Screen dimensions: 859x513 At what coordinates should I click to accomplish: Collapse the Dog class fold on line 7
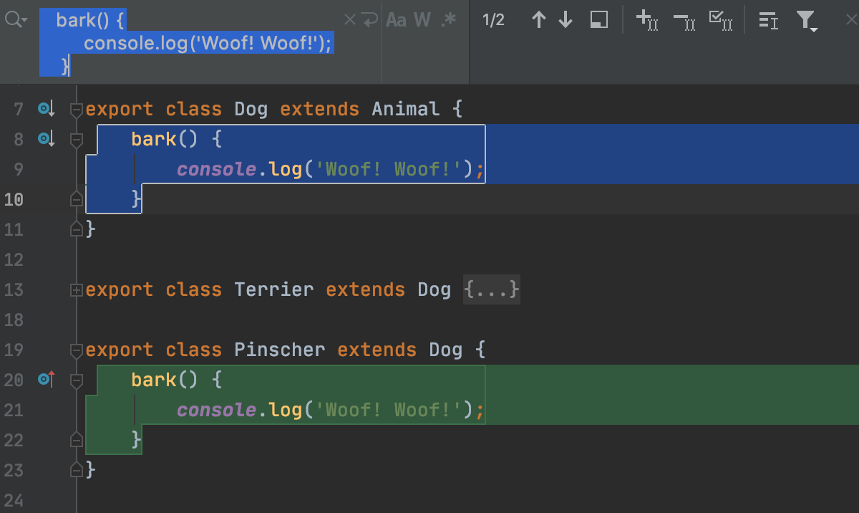coord(77,110)
